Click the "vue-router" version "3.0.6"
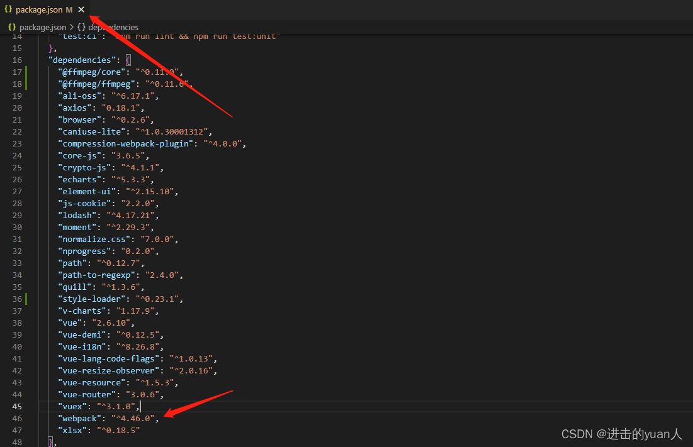The image size is (693, 447). click(143, 394)
